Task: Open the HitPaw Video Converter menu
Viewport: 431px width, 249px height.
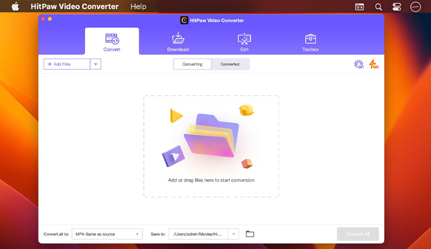Action: click(74, 6)
